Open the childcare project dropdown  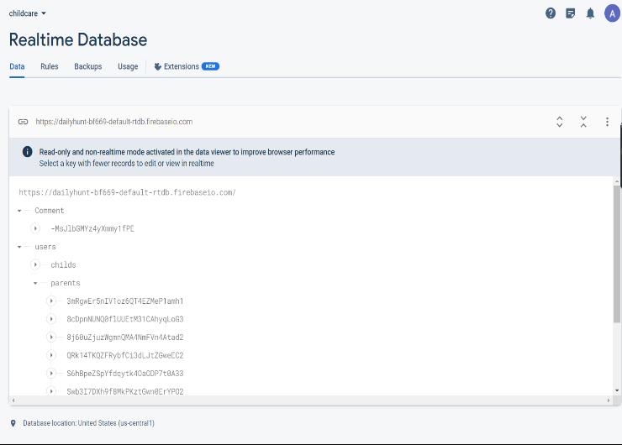click(28, 13)
